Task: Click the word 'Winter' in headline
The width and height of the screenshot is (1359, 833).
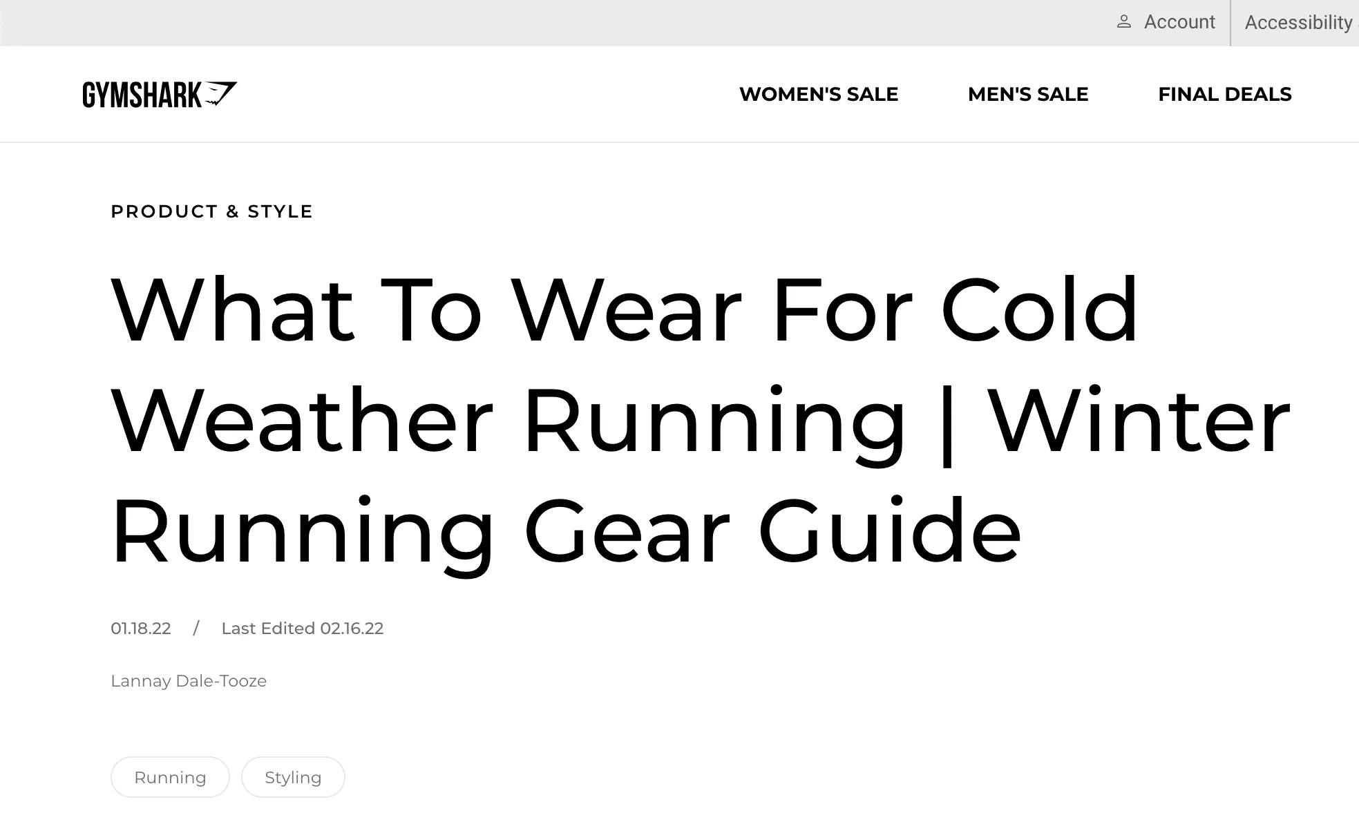Action: point(1138,420)
